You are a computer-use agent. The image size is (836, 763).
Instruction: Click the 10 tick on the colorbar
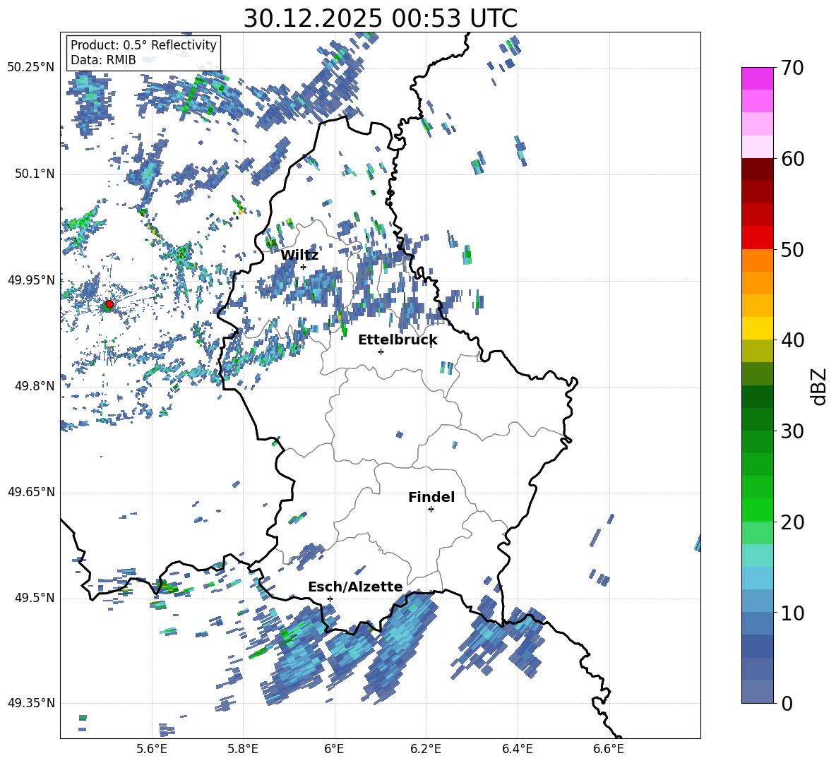pyautogui.click(x=792, y=613)
